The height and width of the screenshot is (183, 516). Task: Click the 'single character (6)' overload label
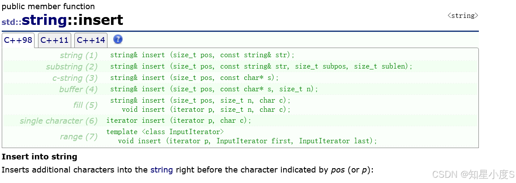[59, 121]
